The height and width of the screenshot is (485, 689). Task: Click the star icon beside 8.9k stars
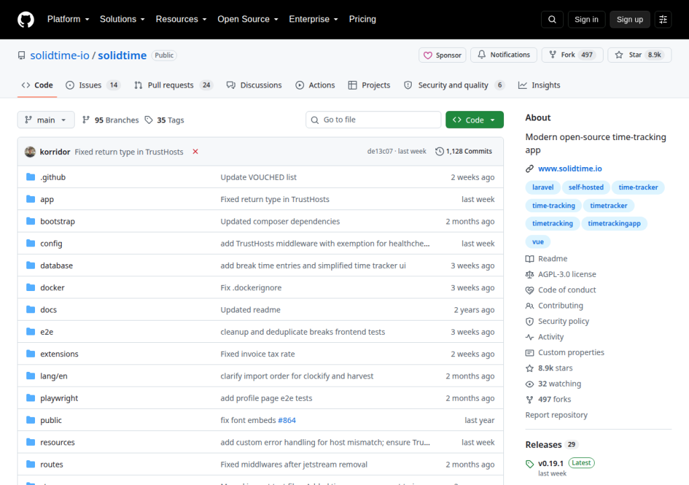coord(530,368)
